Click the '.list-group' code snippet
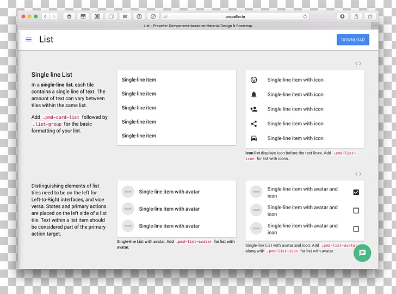The height and width of the screenshot is (294, 396). [47, 124]
